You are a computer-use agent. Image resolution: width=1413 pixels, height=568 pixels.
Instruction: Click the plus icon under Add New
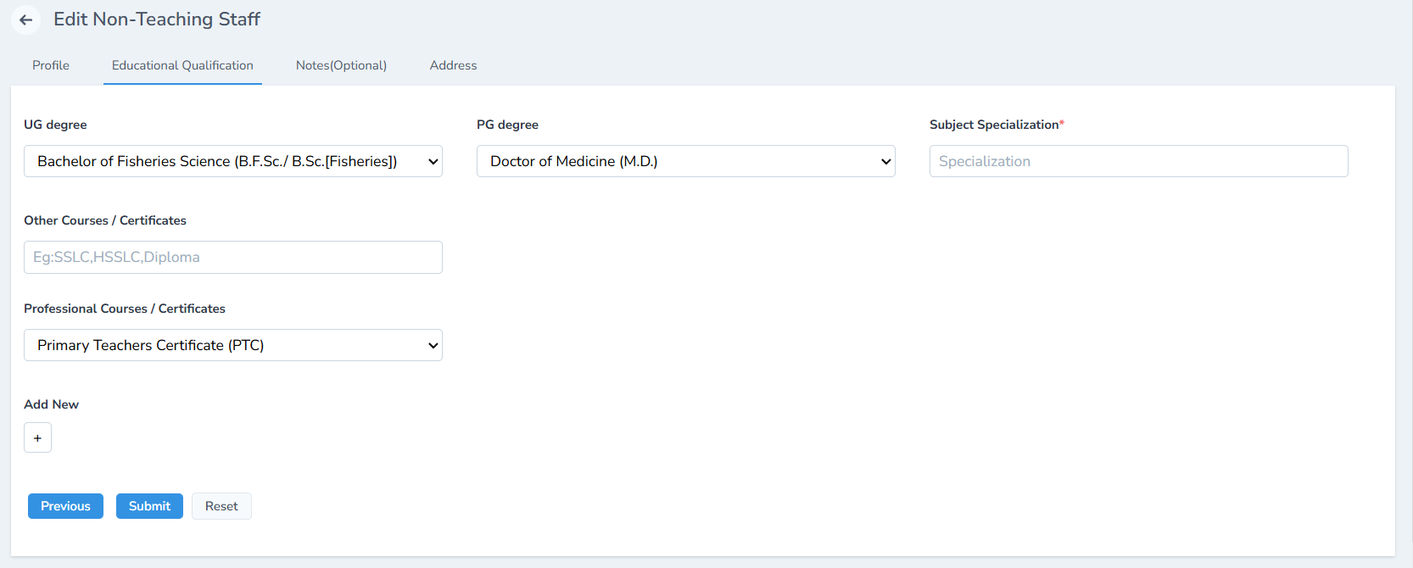[x=37, y=437]
